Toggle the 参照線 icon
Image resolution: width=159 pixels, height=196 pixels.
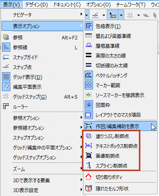[x=6, y=47]
